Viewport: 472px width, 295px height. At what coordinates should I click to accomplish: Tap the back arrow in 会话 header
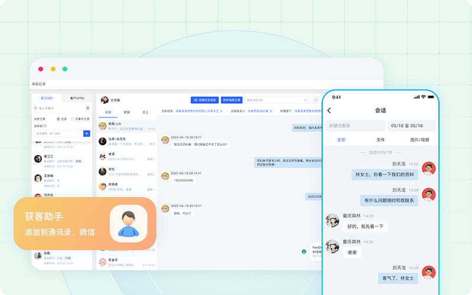pyautogui.click(x=329, y=110)
